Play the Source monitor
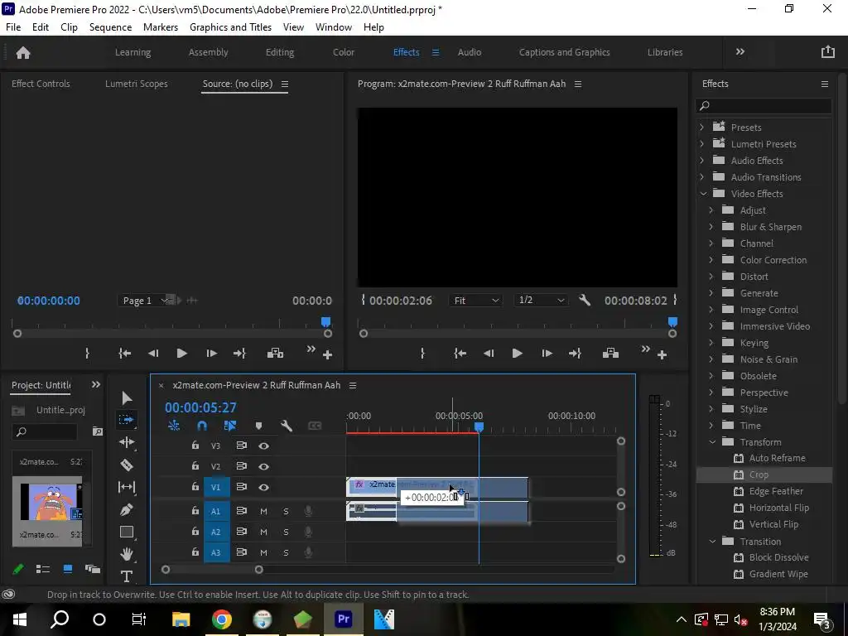This screenshot has height=636, width=848. tap(181, 353)
